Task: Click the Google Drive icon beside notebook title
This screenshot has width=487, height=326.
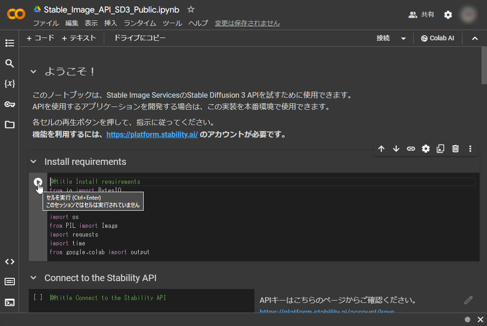Action: click(37, 9)
